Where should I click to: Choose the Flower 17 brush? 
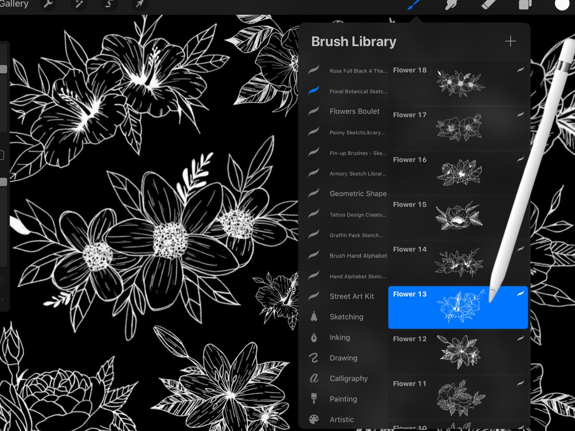pyautogui.click(x=458, y=128)
